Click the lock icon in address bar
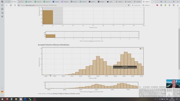The width and height of the screenshot is (180, 101). pyautogui.click(x=19, y=5)
